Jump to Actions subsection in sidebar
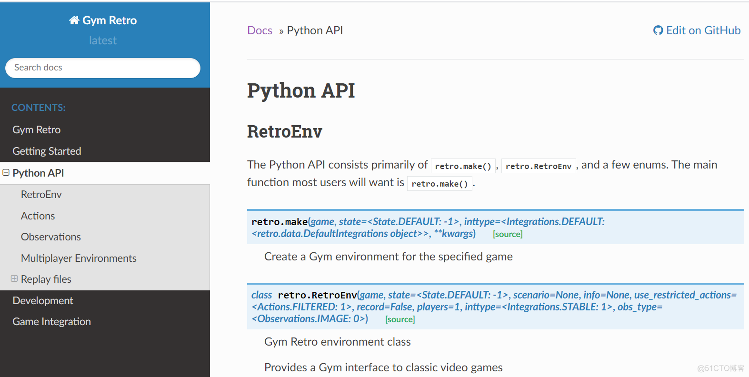 38,216
